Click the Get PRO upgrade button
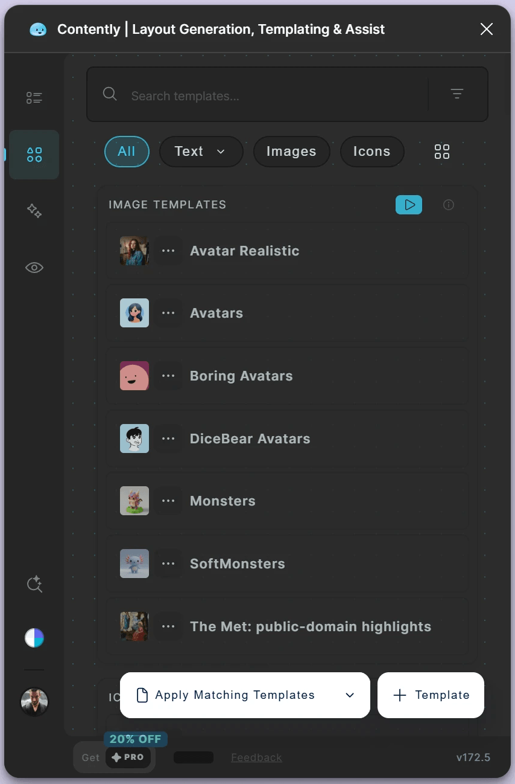Screen dimensions: 515x784 pyautogui.click(x=115, y=757)
